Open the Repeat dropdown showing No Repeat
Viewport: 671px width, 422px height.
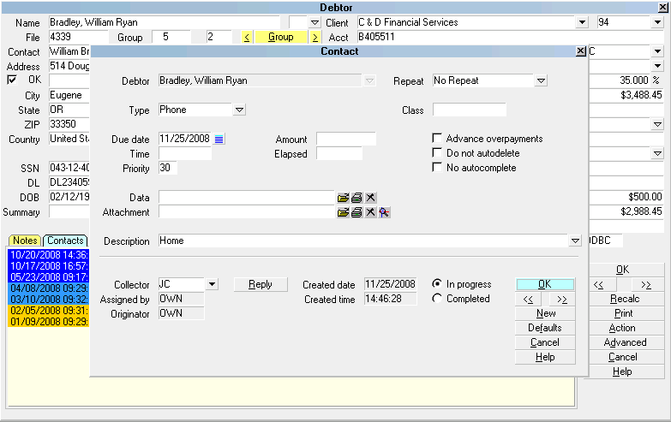click(x=541, y=80)
